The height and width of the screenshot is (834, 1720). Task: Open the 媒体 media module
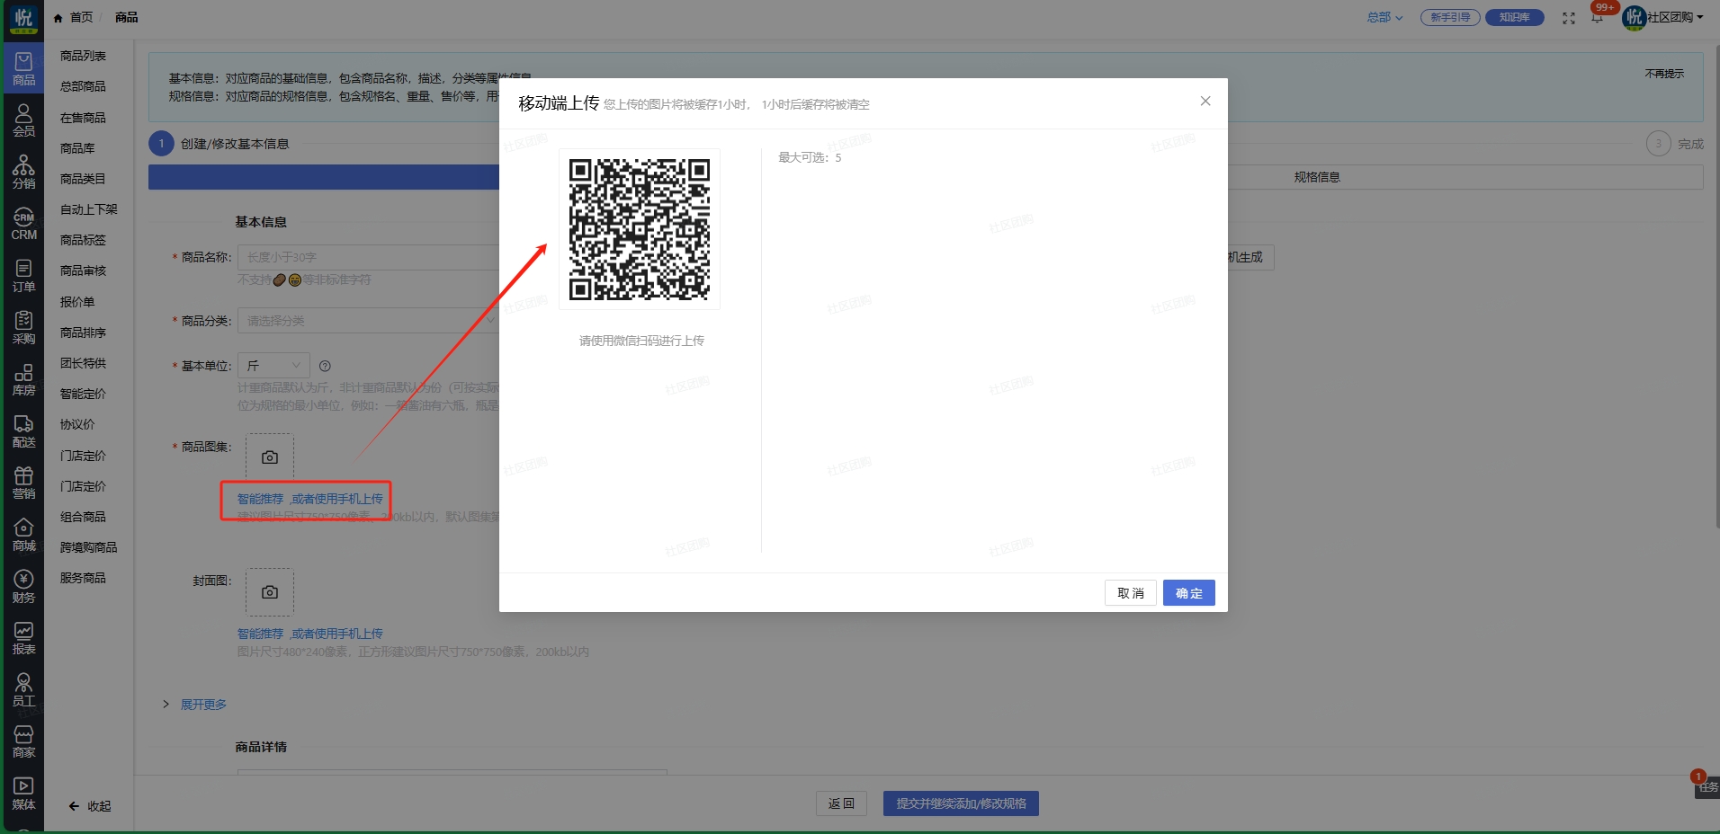tap(23, 794)
